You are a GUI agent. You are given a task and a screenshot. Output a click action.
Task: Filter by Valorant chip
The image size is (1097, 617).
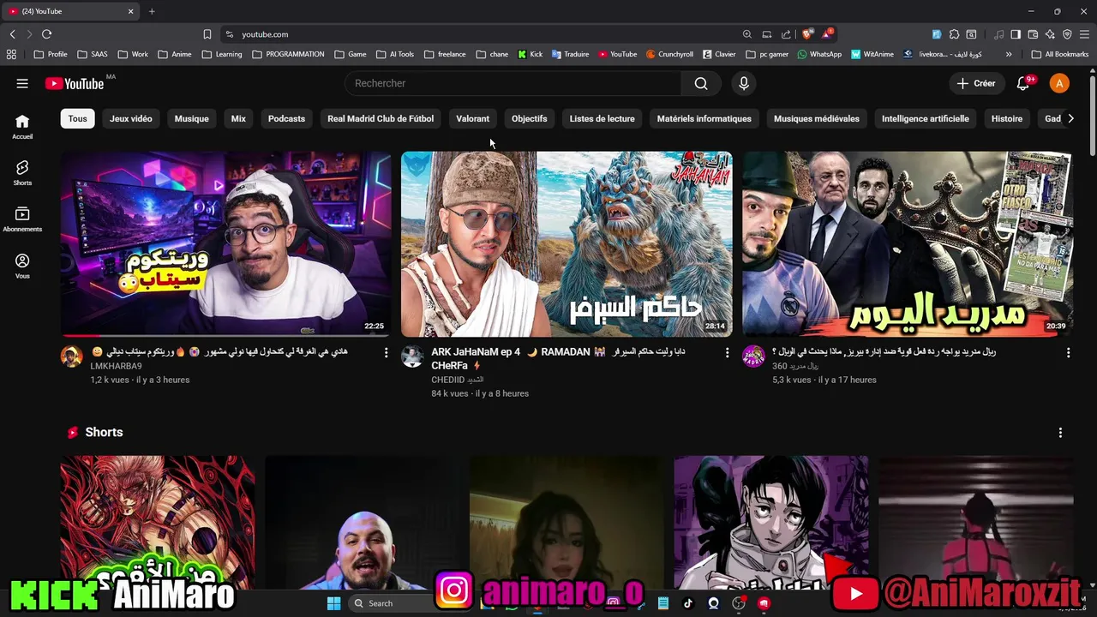(x=472, y=118)
